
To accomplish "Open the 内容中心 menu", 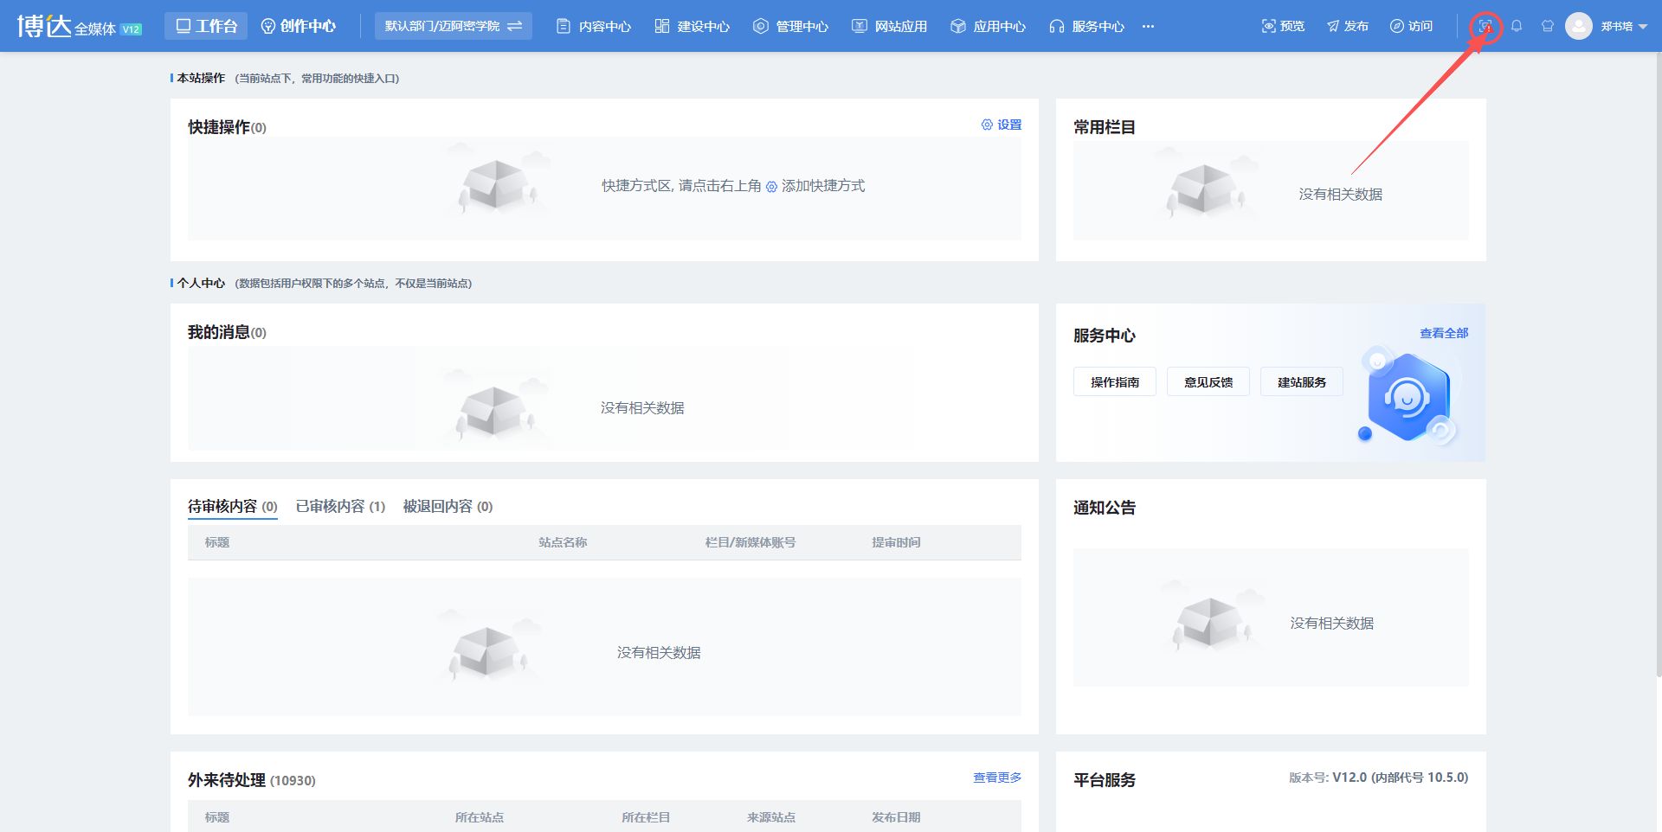I will 594,26.
